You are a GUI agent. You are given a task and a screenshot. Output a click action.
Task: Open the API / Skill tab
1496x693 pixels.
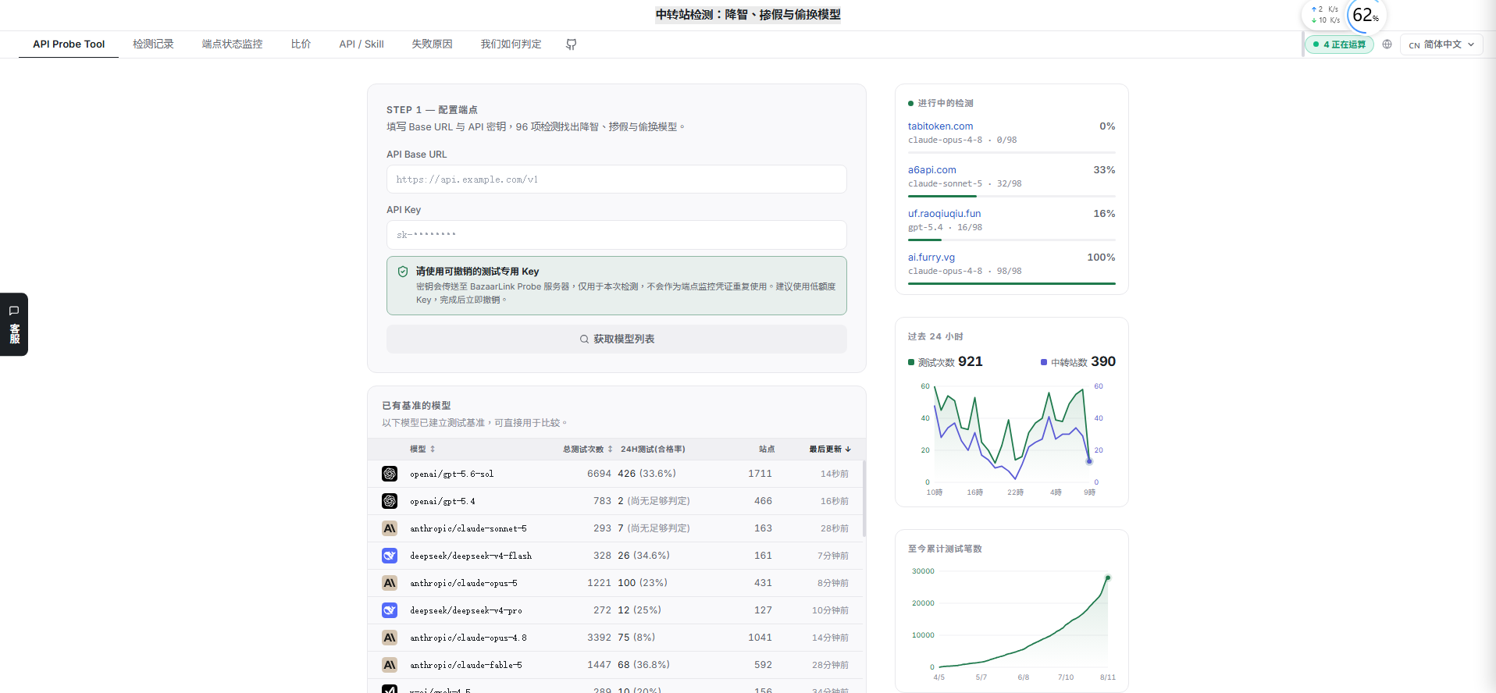(362, 44)
